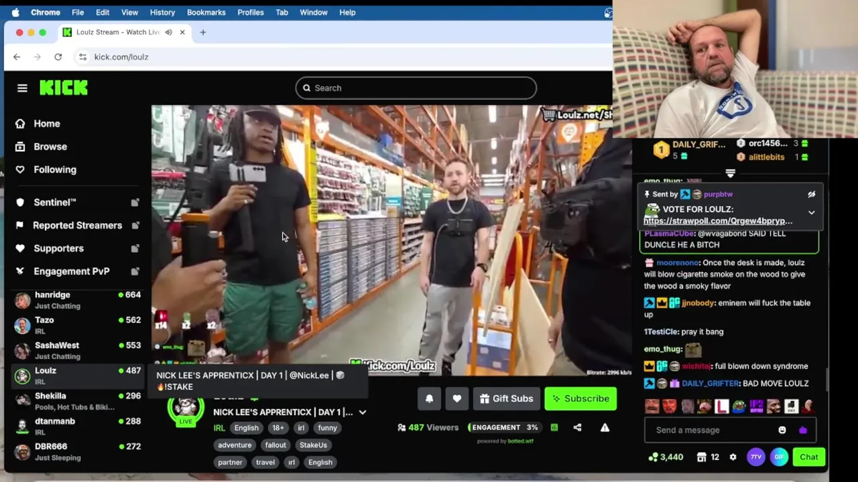Screen dimensions: 858x482
Task: Click the pop-out icon beside Engagement PvP
Action: point(135,271)
